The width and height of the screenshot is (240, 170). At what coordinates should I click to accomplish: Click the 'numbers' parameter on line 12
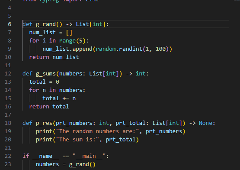coord(71,74)
